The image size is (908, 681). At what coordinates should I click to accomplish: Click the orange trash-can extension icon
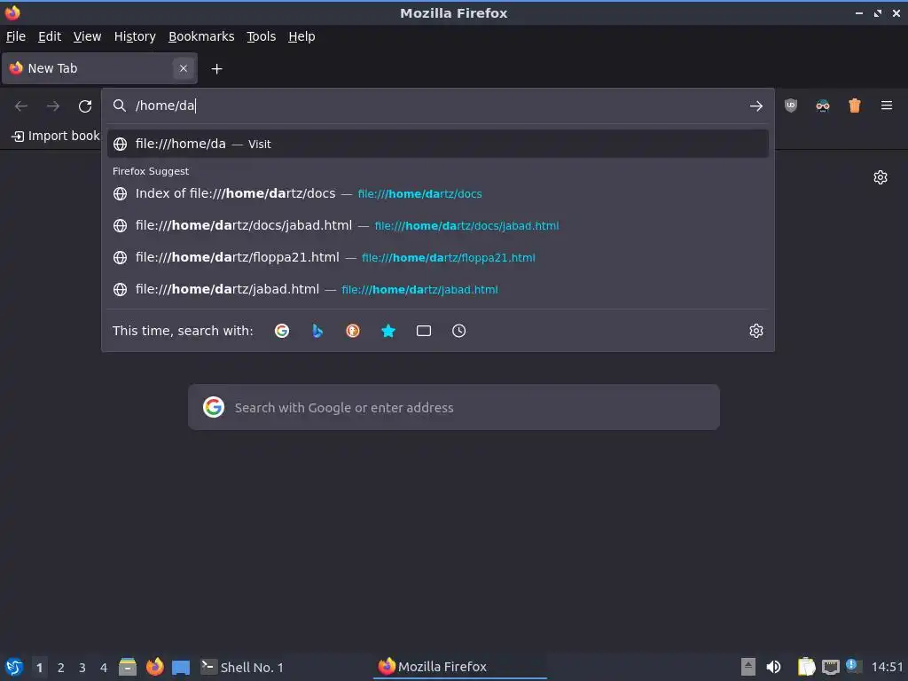click(854, 106)
